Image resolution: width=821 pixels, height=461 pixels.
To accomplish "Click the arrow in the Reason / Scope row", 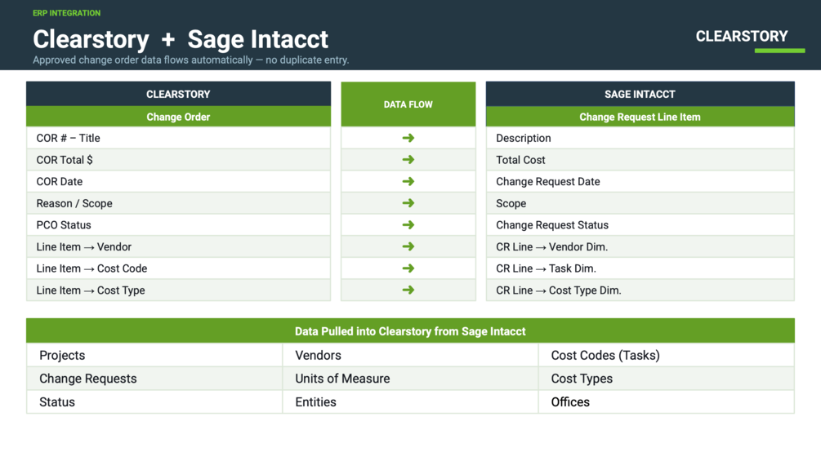I will [x=408, y=203].
